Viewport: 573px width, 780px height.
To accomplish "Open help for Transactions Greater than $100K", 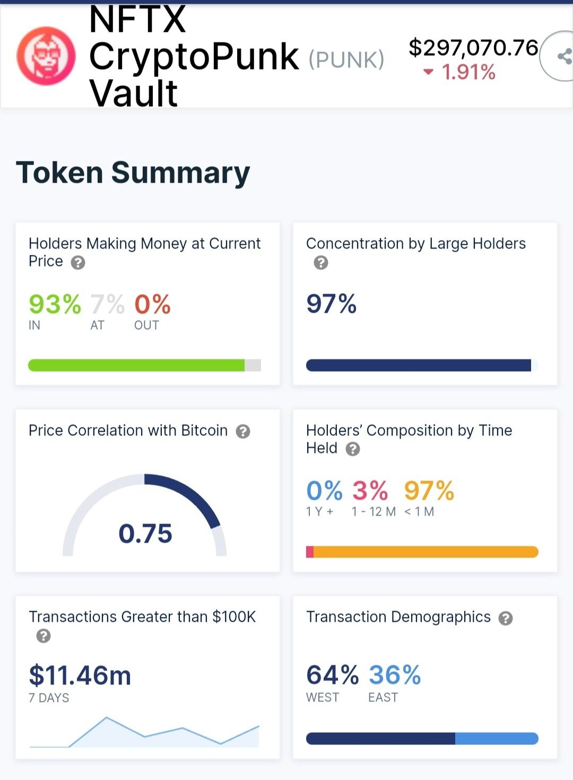I will [44, 636].
